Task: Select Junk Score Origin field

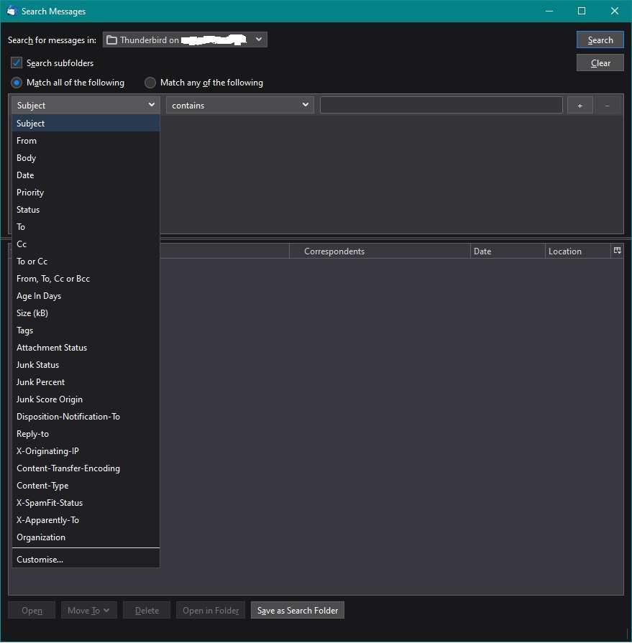Action: click(x=86, y=399)
